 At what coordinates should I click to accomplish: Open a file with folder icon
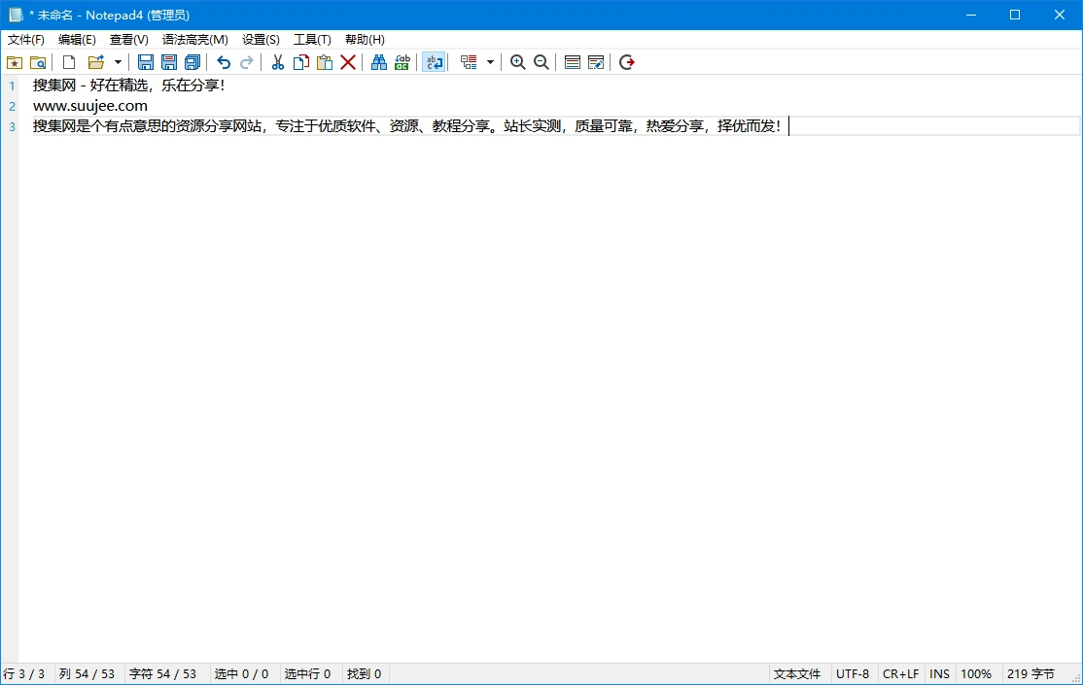pos(96,63)
